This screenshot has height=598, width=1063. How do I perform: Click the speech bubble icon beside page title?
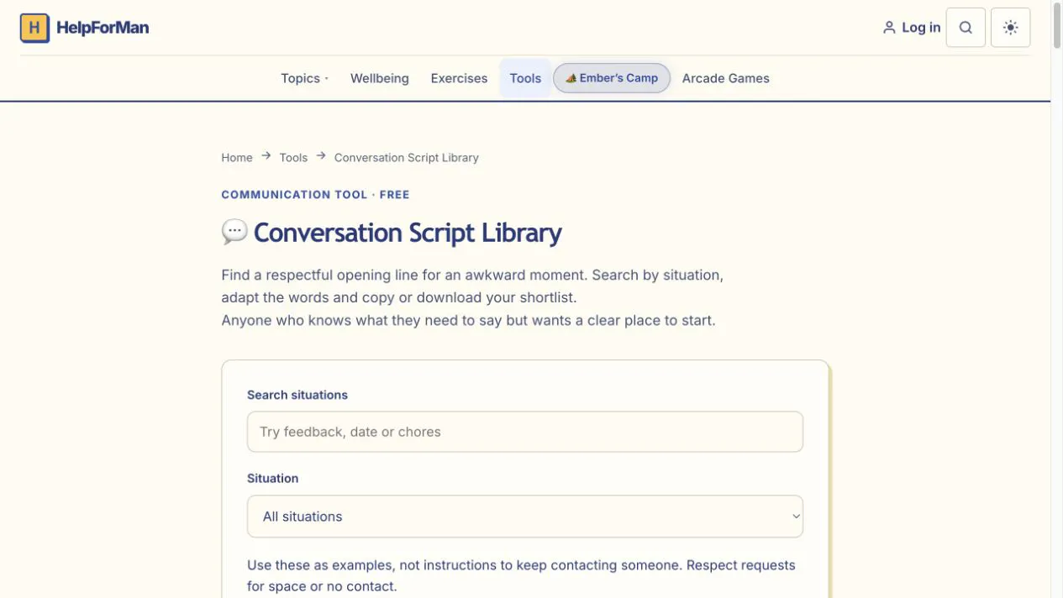pos(234,232)
